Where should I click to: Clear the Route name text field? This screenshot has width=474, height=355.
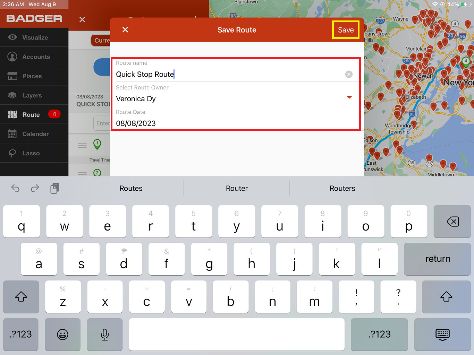[x=349, y=74]
